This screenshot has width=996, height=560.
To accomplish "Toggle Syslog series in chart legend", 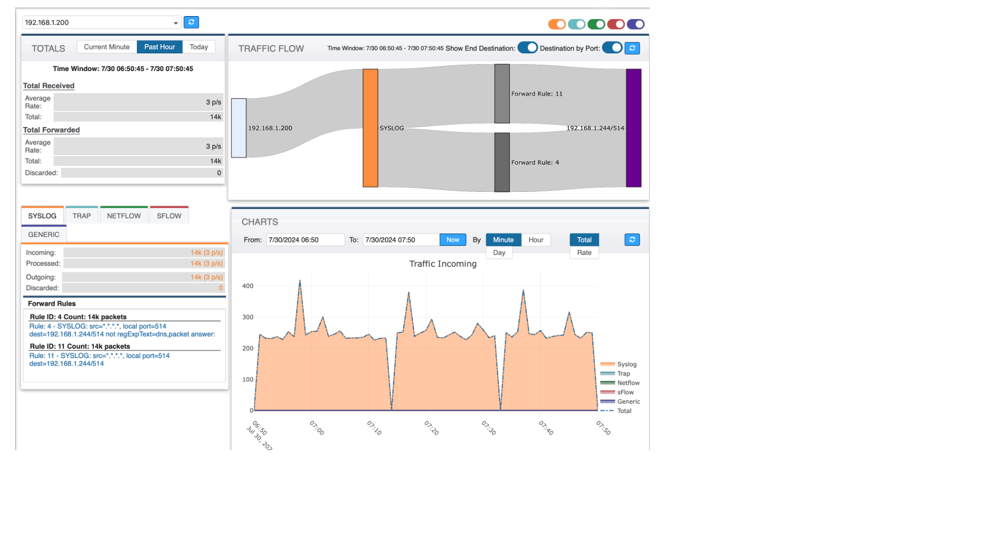I will (626, 364).
